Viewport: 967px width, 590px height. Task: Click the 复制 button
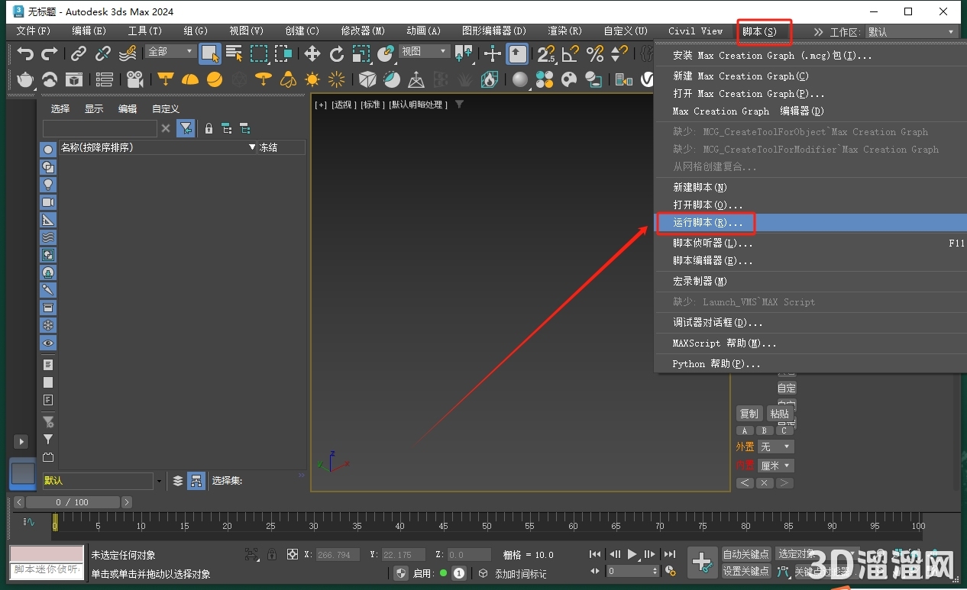click(749, 414)
